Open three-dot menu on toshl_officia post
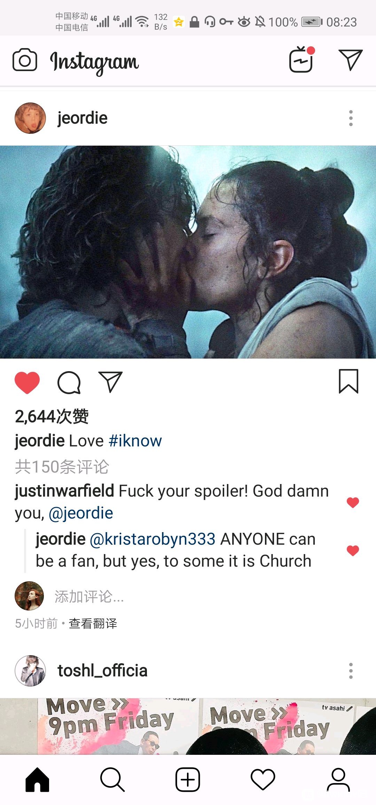Screen dimensions: 376x805 point(351,671)
